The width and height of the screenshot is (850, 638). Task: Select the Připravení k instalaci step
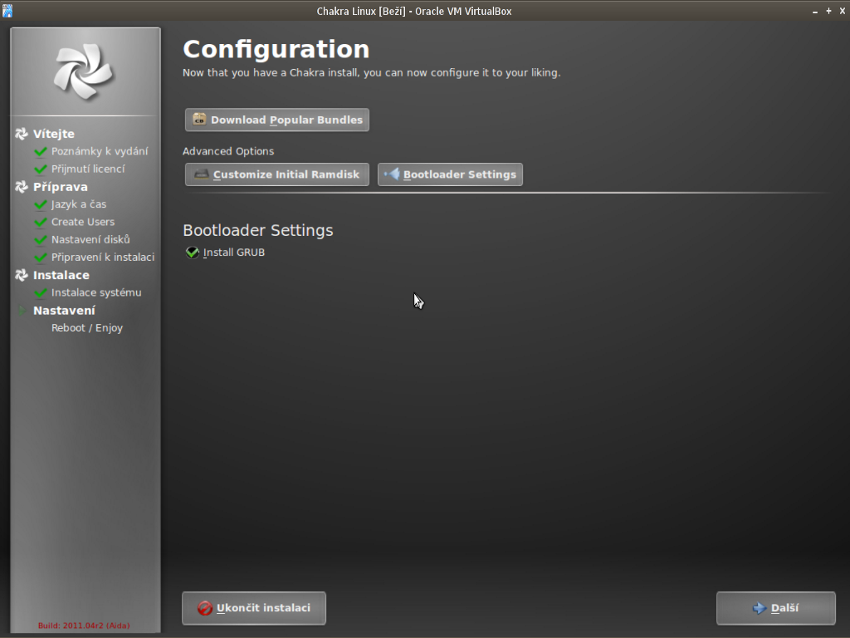(103, 258)
